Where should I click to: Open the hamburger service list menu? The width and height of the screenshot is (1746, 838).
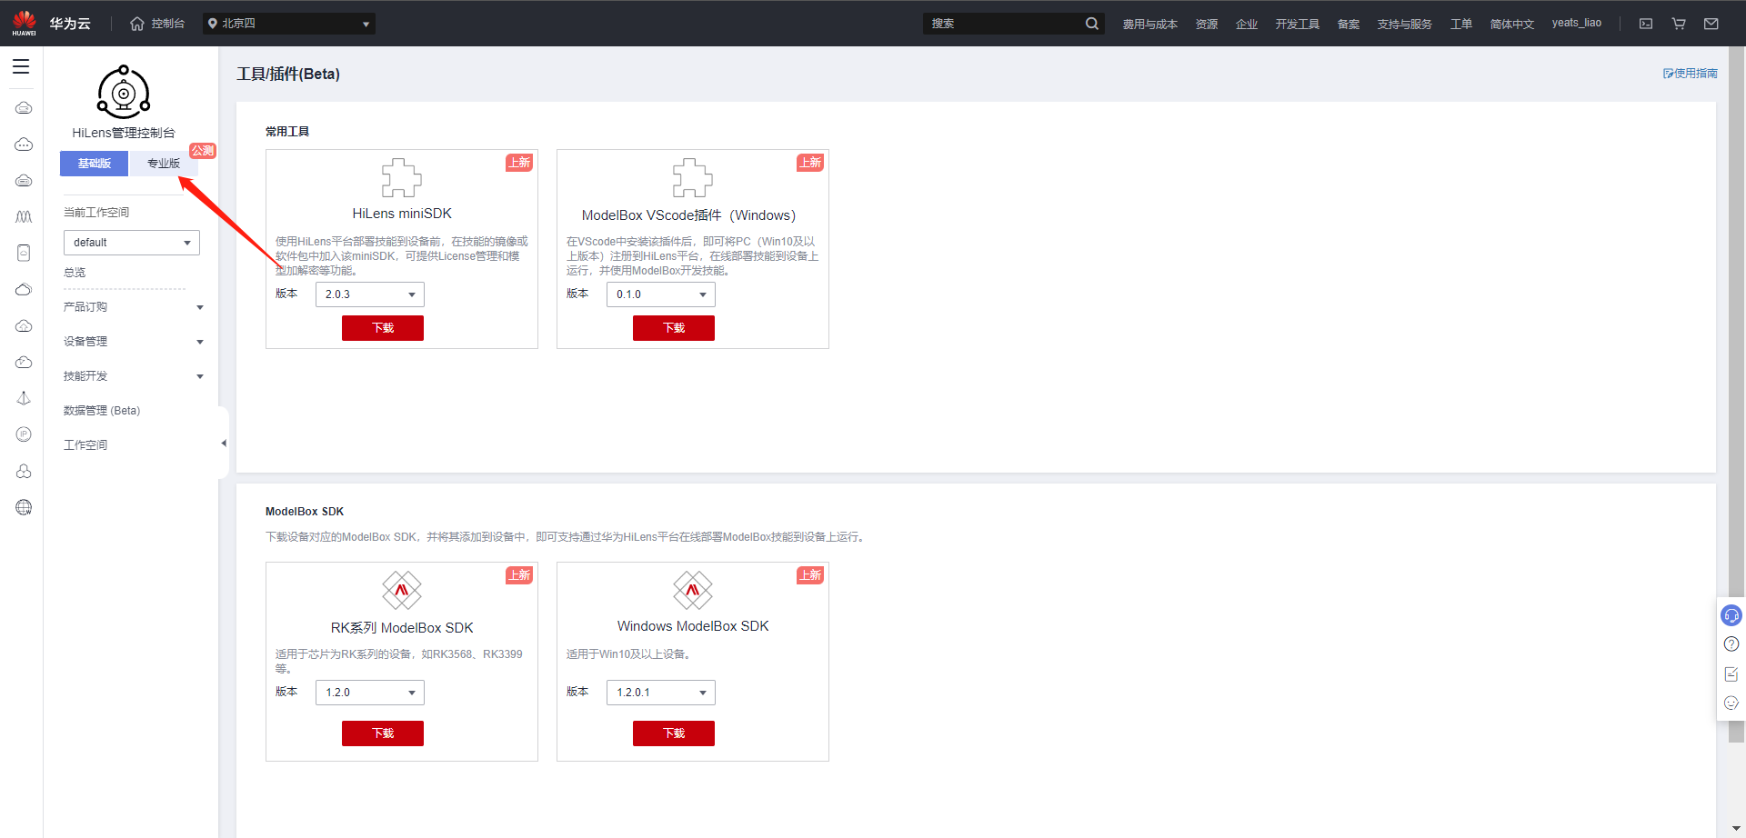click(21, 66)
